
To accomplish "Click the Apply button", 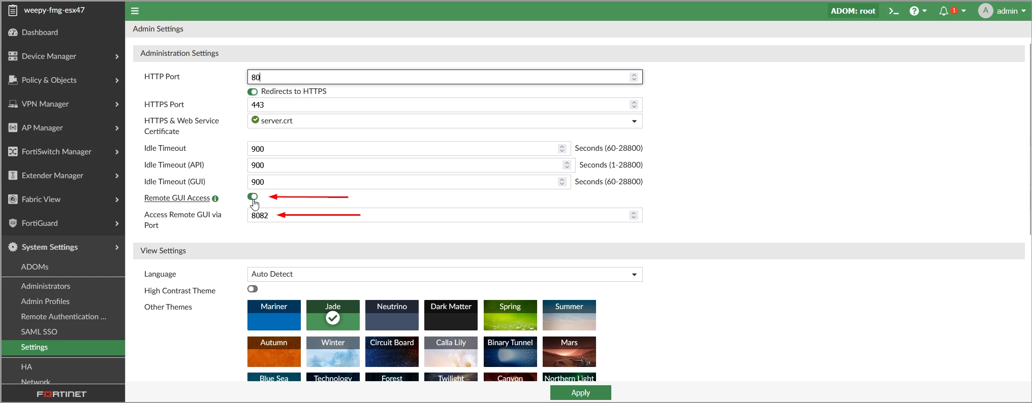I will [580, 393].
